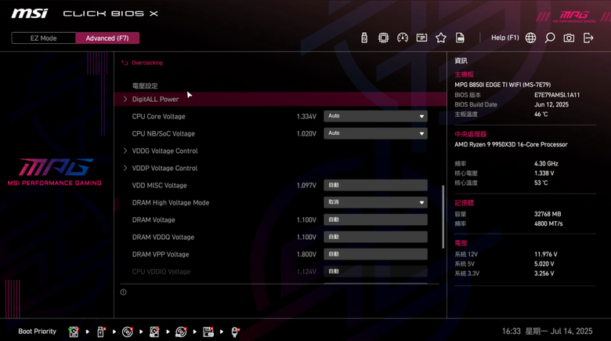611x341 pixels.
Task: Click the 11.976 V system 12V reading
Action: [x=545, y=254]
